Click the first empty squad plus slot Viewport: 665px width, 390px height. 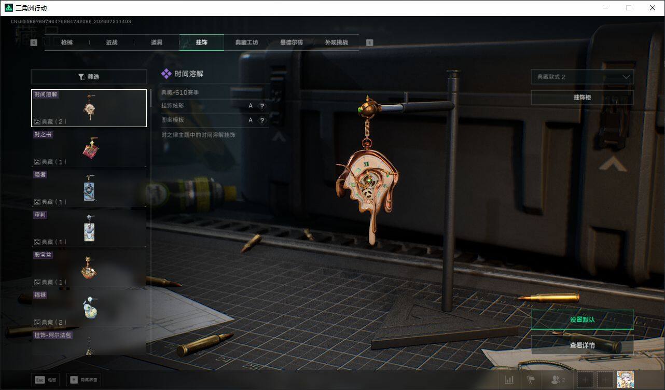[x=585, y=380]
